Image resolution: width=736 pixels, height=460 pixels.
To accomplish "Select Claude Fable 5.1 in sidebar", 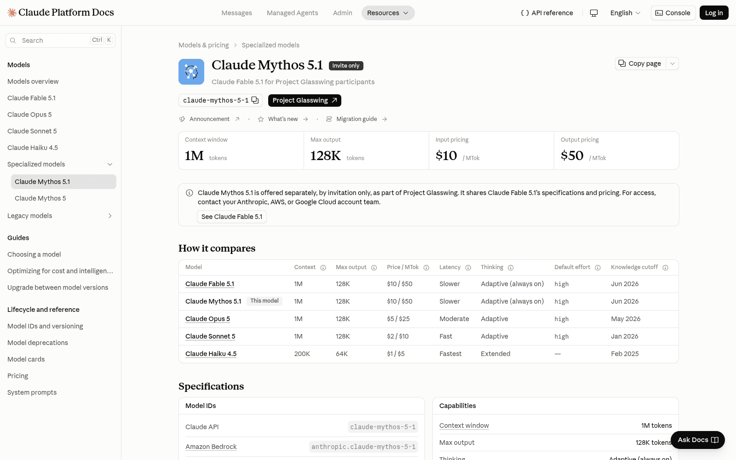I will (31, 98).
